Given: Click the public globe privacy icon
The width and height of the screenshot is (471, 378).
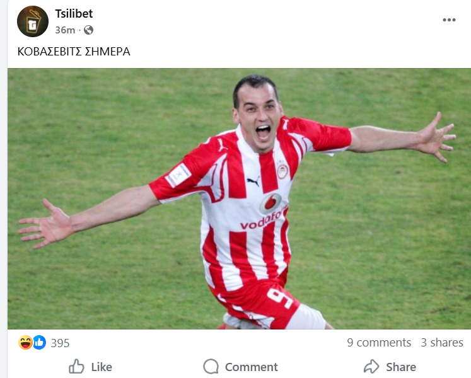Looking at the screenshot, I should point(89,30).
